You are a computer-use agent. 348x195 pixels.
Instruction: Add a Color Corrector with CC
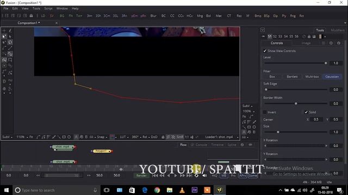tap(172, 16)
